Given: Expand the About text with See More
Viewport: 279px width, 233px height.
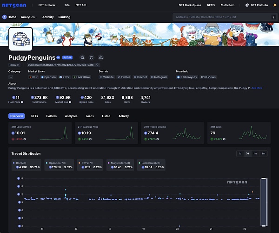Looking at the screenshot, I should coord(257,88).
